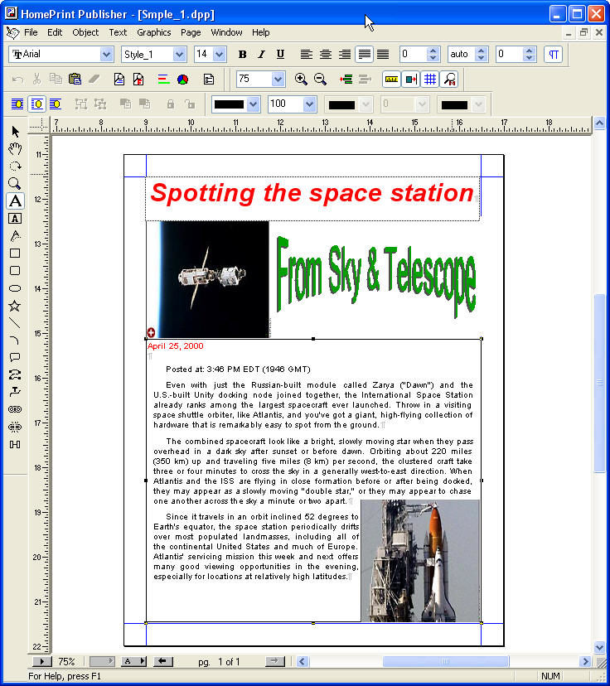610x686 pixels.
Task: Select the square rectangle tool
Action: point(15,254)
